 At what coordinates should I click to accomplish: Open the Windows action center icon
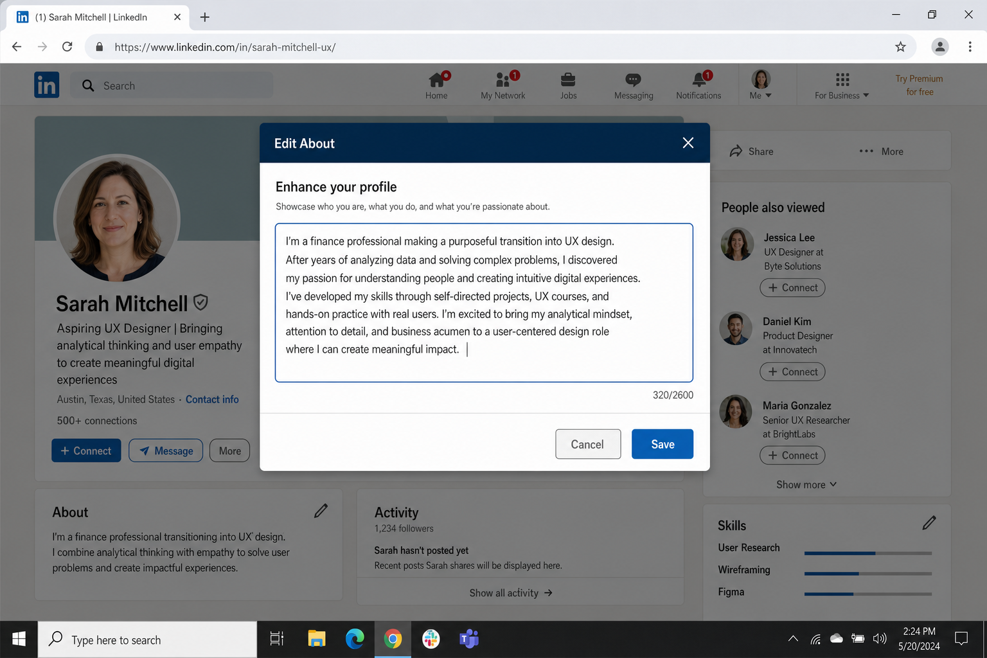pos(961,639)
